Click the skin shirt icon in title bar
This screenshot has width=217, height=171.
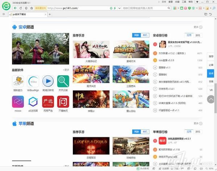(197, 2)
